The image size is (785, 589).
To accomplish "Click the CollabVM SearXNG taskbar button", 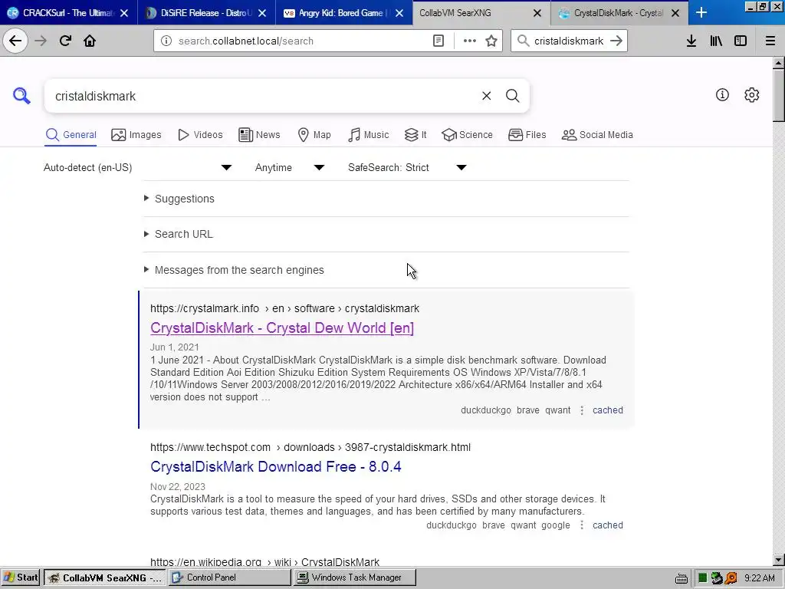I will coord(104,577).
